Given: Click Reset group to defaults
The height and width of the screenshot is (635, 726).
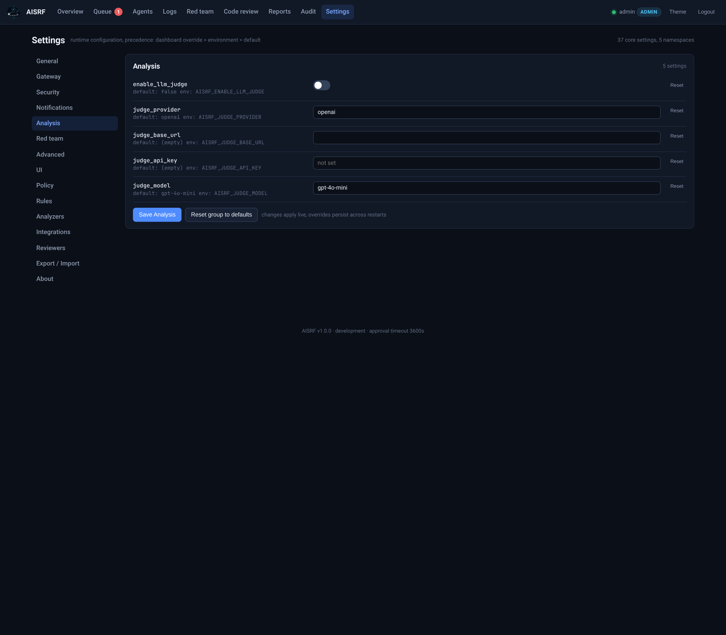Looking at the screenshot, I should 221,215.
